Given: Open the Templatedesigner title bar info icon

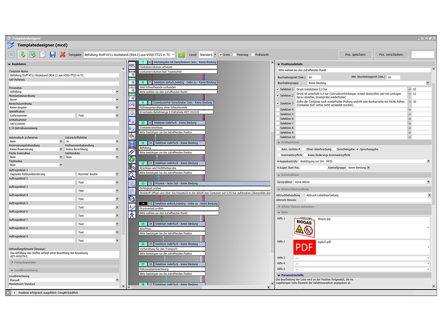Looking at the screenshot, I should 9,38.
